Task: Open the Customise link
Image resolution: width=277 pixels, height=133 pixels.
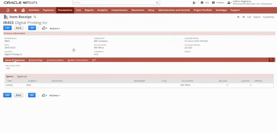Action: click(x=268, y=17)
